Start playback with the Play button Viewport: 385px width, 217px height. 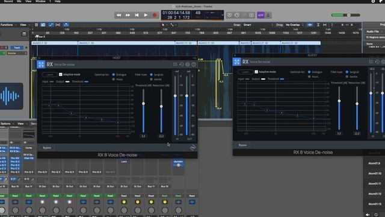pyautogui.click(x=146, y=15)
